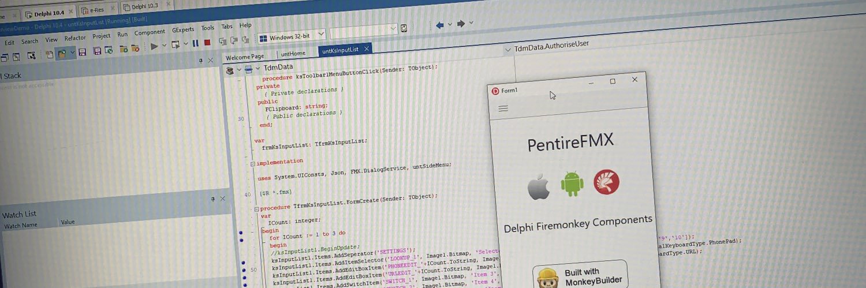Open the TdmData class dropdown arrow
Viewport: 866px width, 288px height.
tap(257, 68)
